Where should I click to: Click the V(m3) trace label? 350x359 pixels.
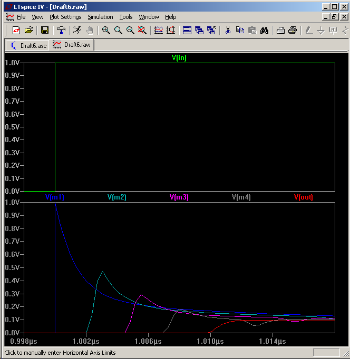[x=179, y=197]
